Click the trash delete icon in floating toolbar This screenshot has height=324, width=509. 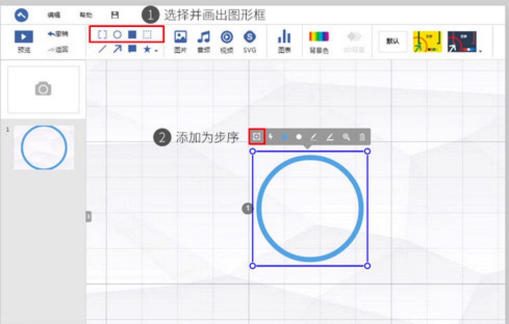362,137
